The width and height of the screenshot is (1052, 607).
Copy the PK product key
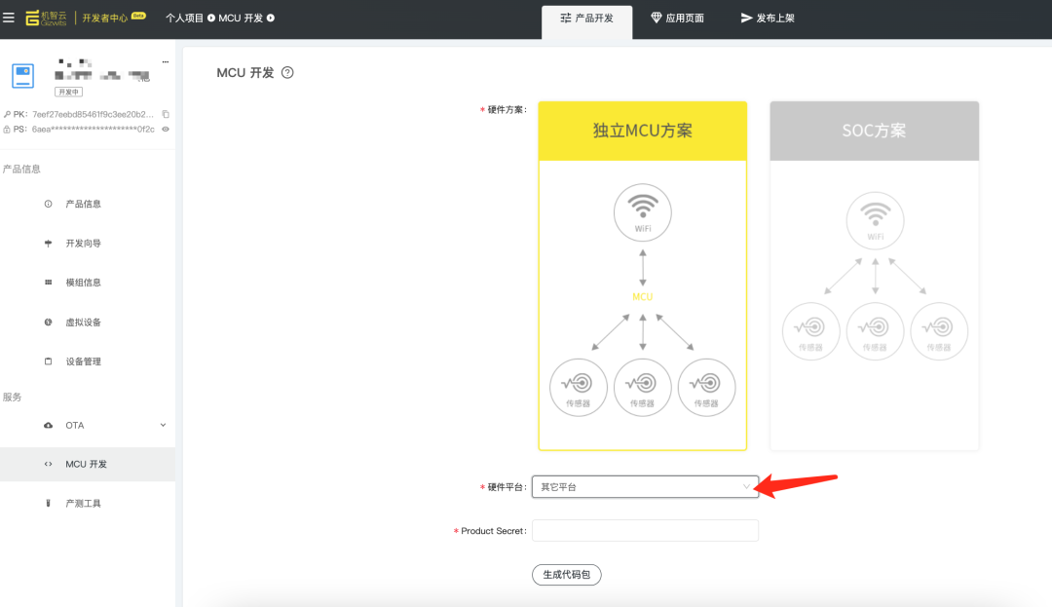click(x=166, y=115)
